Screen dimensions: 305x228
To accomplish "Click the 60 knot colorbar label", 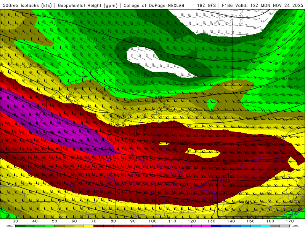I will (74, 221).
